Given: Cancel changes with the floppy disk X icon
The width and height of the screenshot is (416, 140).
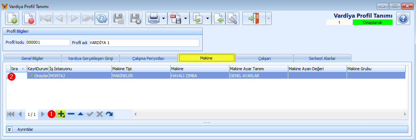Looking at the screenshot, I should (x=135, y=19).
